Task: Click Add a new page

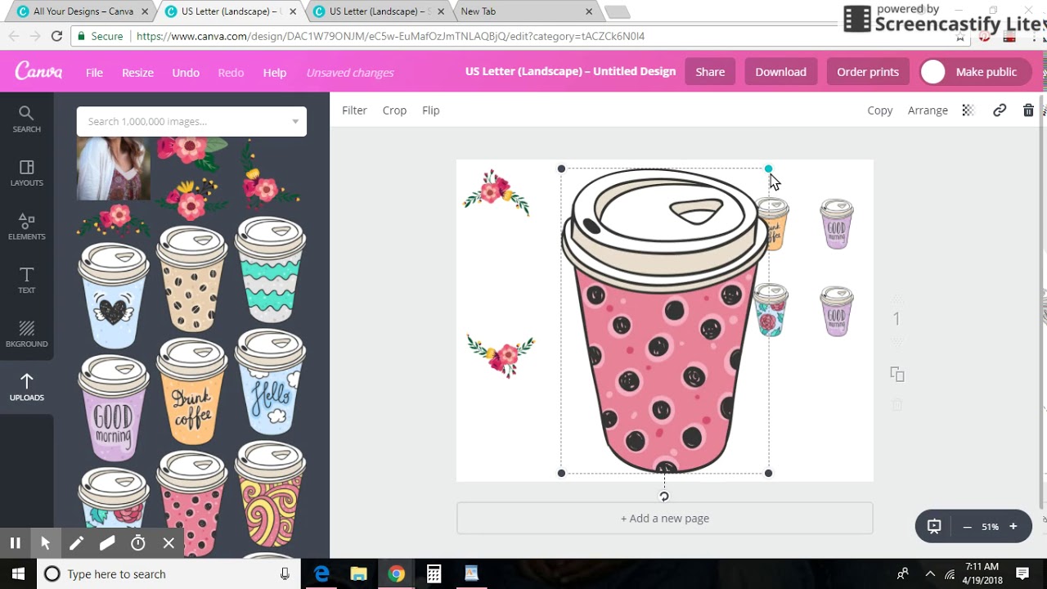Action: (665, 518)
